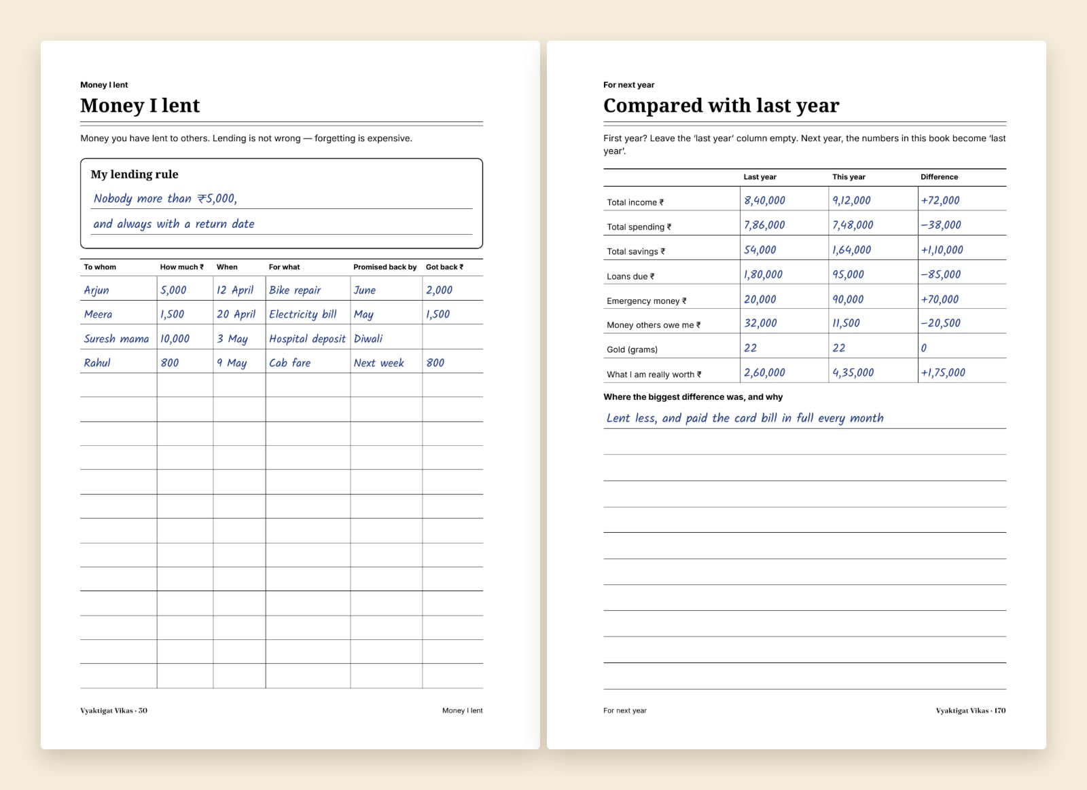Click the amount '10,000' in lending table
The height and width of the screenshot is (790, 1087).
coord(175,339)
